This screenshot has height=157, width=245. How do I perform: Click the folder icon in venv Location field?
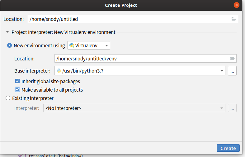(x=232, y=59)
